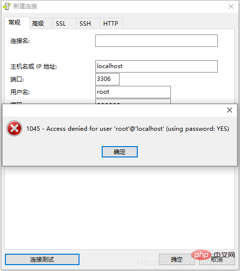Click the 连接测试 button
Image resolution: width=240 pixels, height=271 pixels.
(x=42, y=259)
